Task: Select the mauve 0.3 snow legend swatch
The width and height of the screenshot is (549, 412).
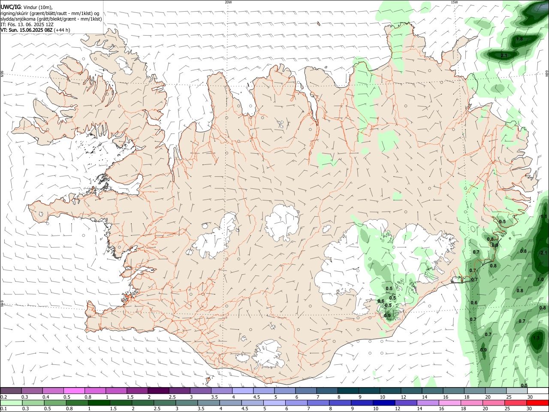Action: point(32,391)
